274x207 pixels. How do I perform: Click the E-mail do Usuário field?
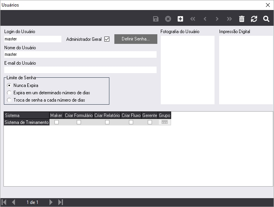click(x=80, y=70)
